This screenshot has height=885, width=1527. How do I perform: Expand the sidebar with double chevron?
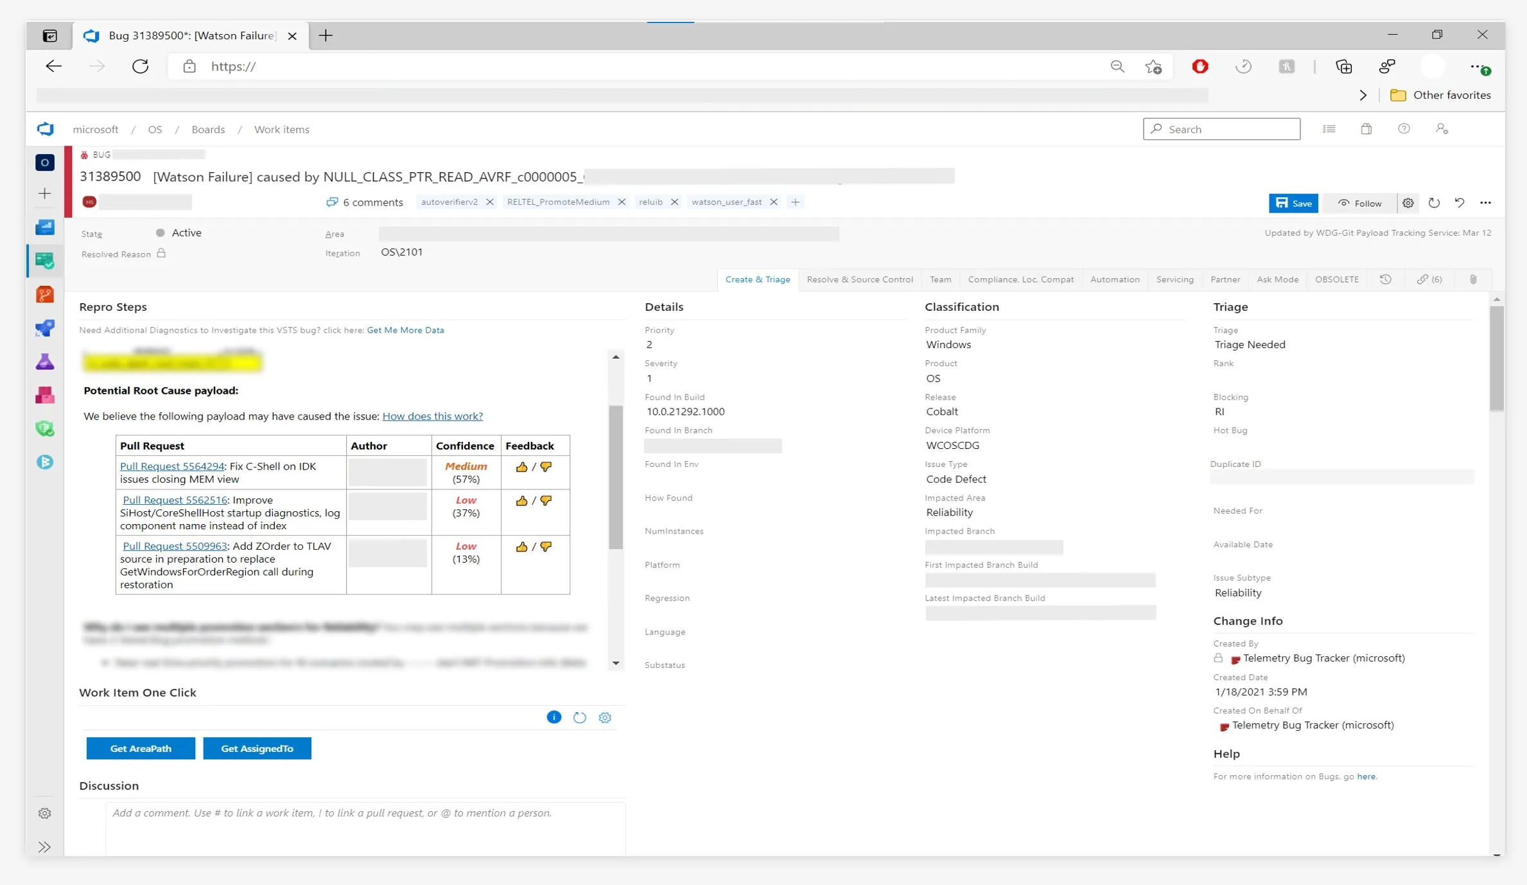pyautogui.click(x=45, y=847)
